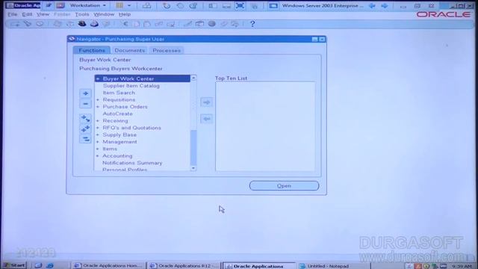478x269 pixels.
Task: Click the Find toolbar icon
Action: pyautogui.click(x=28, y=24)
